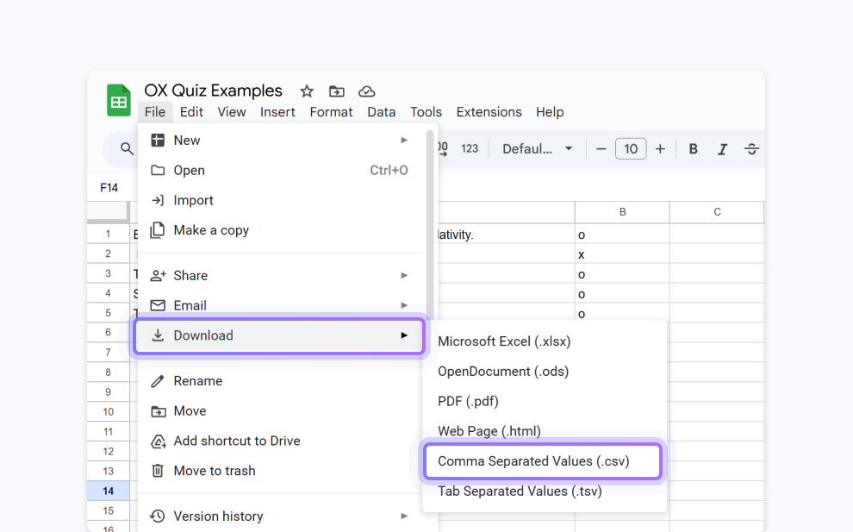Select Microsoft Excel (.xlsx) download option
This screenshot has width=853, height=532.
tap(504, 341)
